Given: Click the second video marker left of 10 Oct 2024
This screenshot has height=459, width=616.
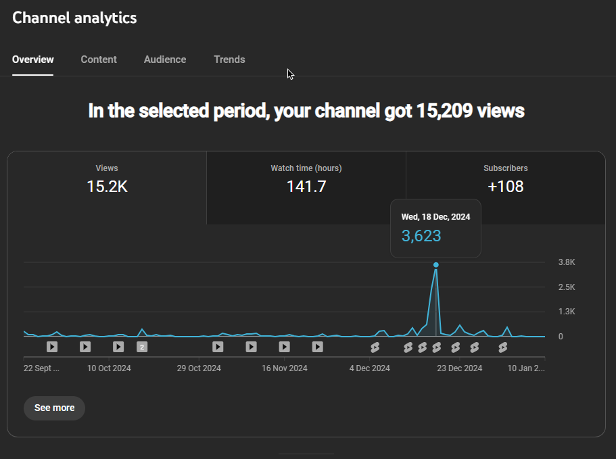Looking at the screenshot, I should pyautogui.click(x=85, y=347).
